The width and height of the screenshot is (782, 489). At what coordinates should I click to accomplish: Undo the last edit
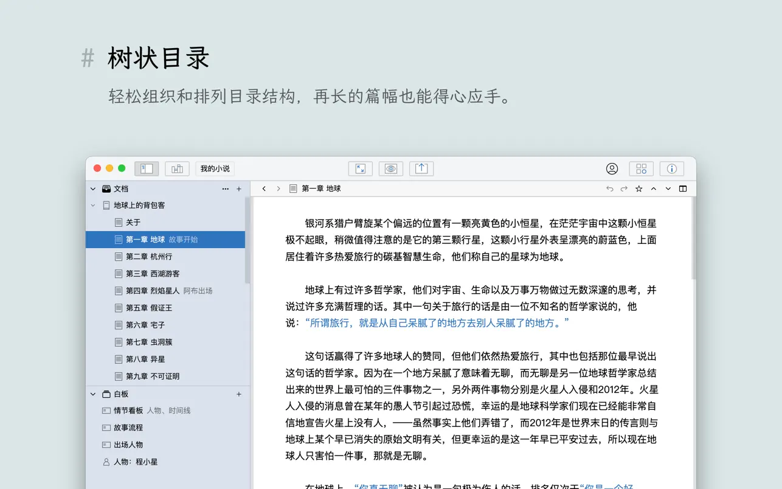tap(609, 189)
